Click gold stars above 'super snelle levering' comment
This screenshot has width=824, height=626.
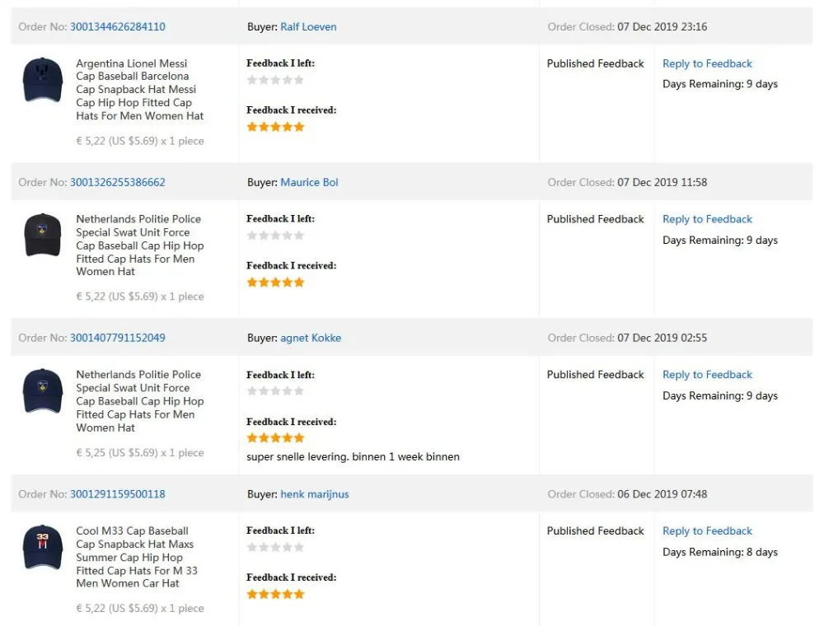pyautogui.click(x=275, y=438)
